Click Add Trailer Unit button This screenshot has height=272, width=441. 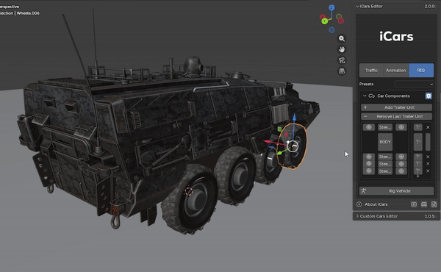397,107
